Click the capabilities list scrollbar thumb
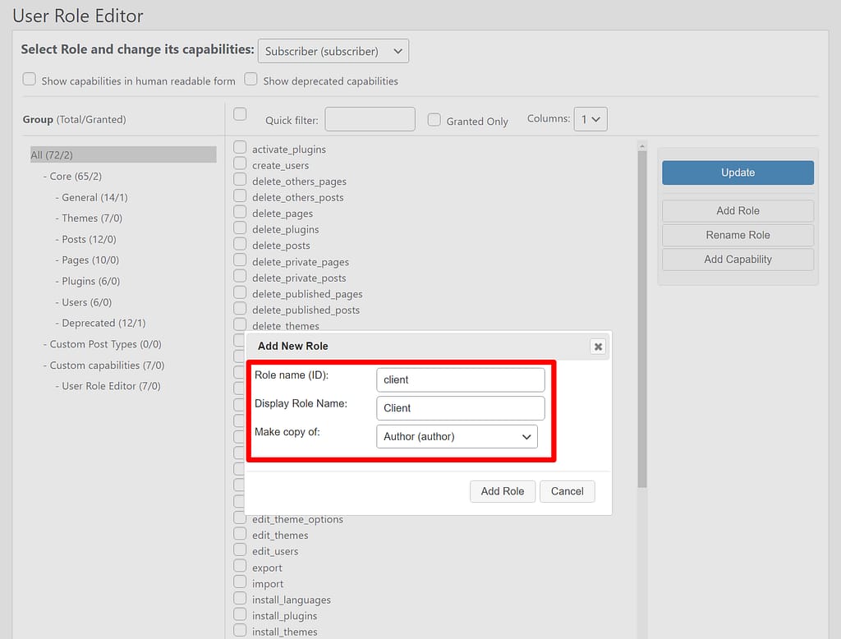Screen dimensions: 841x639 tap(642, 319)
